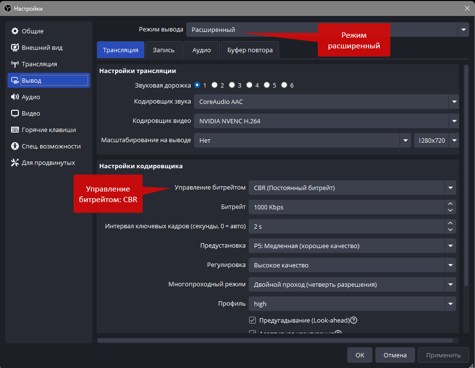Increase keyframe interval with up arrow
The image size is (475, 368).
[x=450, y=223]
